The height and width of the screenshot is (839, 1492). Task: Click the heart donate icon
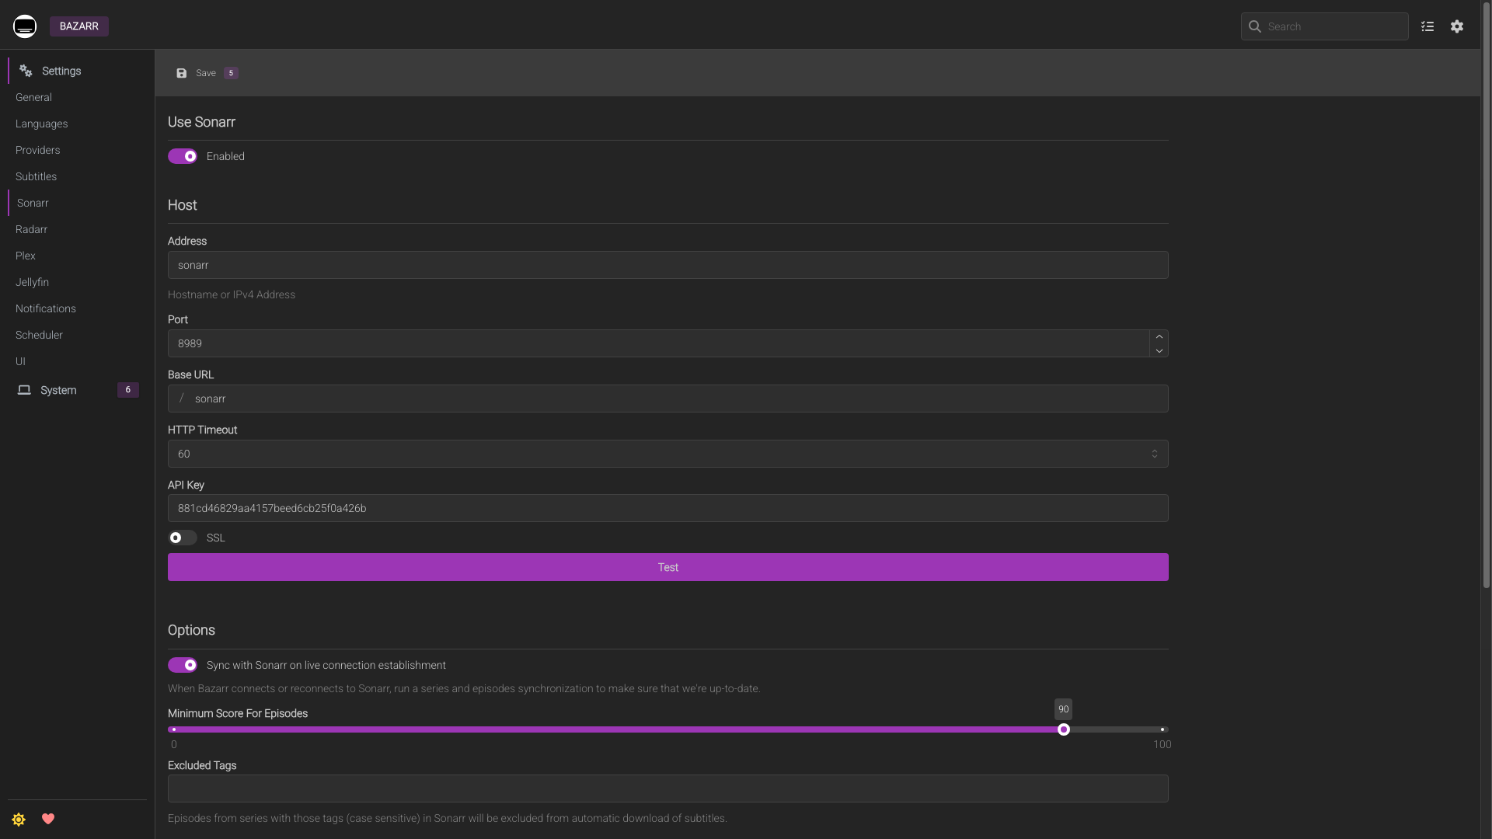click(x=48, y=819)
